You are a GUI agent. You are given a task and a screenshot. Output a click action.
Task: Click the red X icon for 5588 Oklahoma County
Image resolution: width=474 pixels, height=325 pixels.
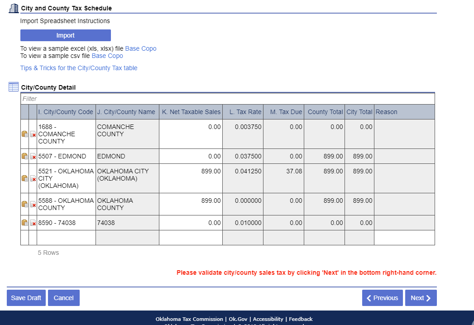tap(33, 205)
